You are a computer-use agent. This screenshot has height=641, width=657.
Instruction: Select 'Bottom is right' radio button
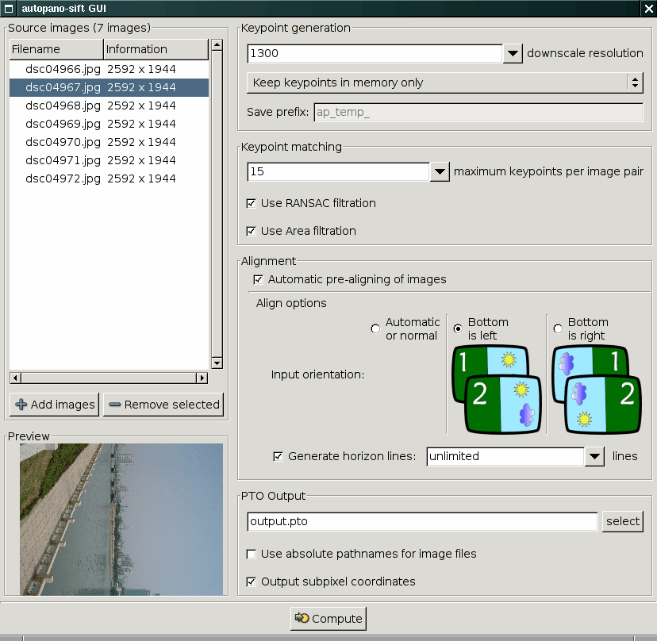[x=558, y=329]
